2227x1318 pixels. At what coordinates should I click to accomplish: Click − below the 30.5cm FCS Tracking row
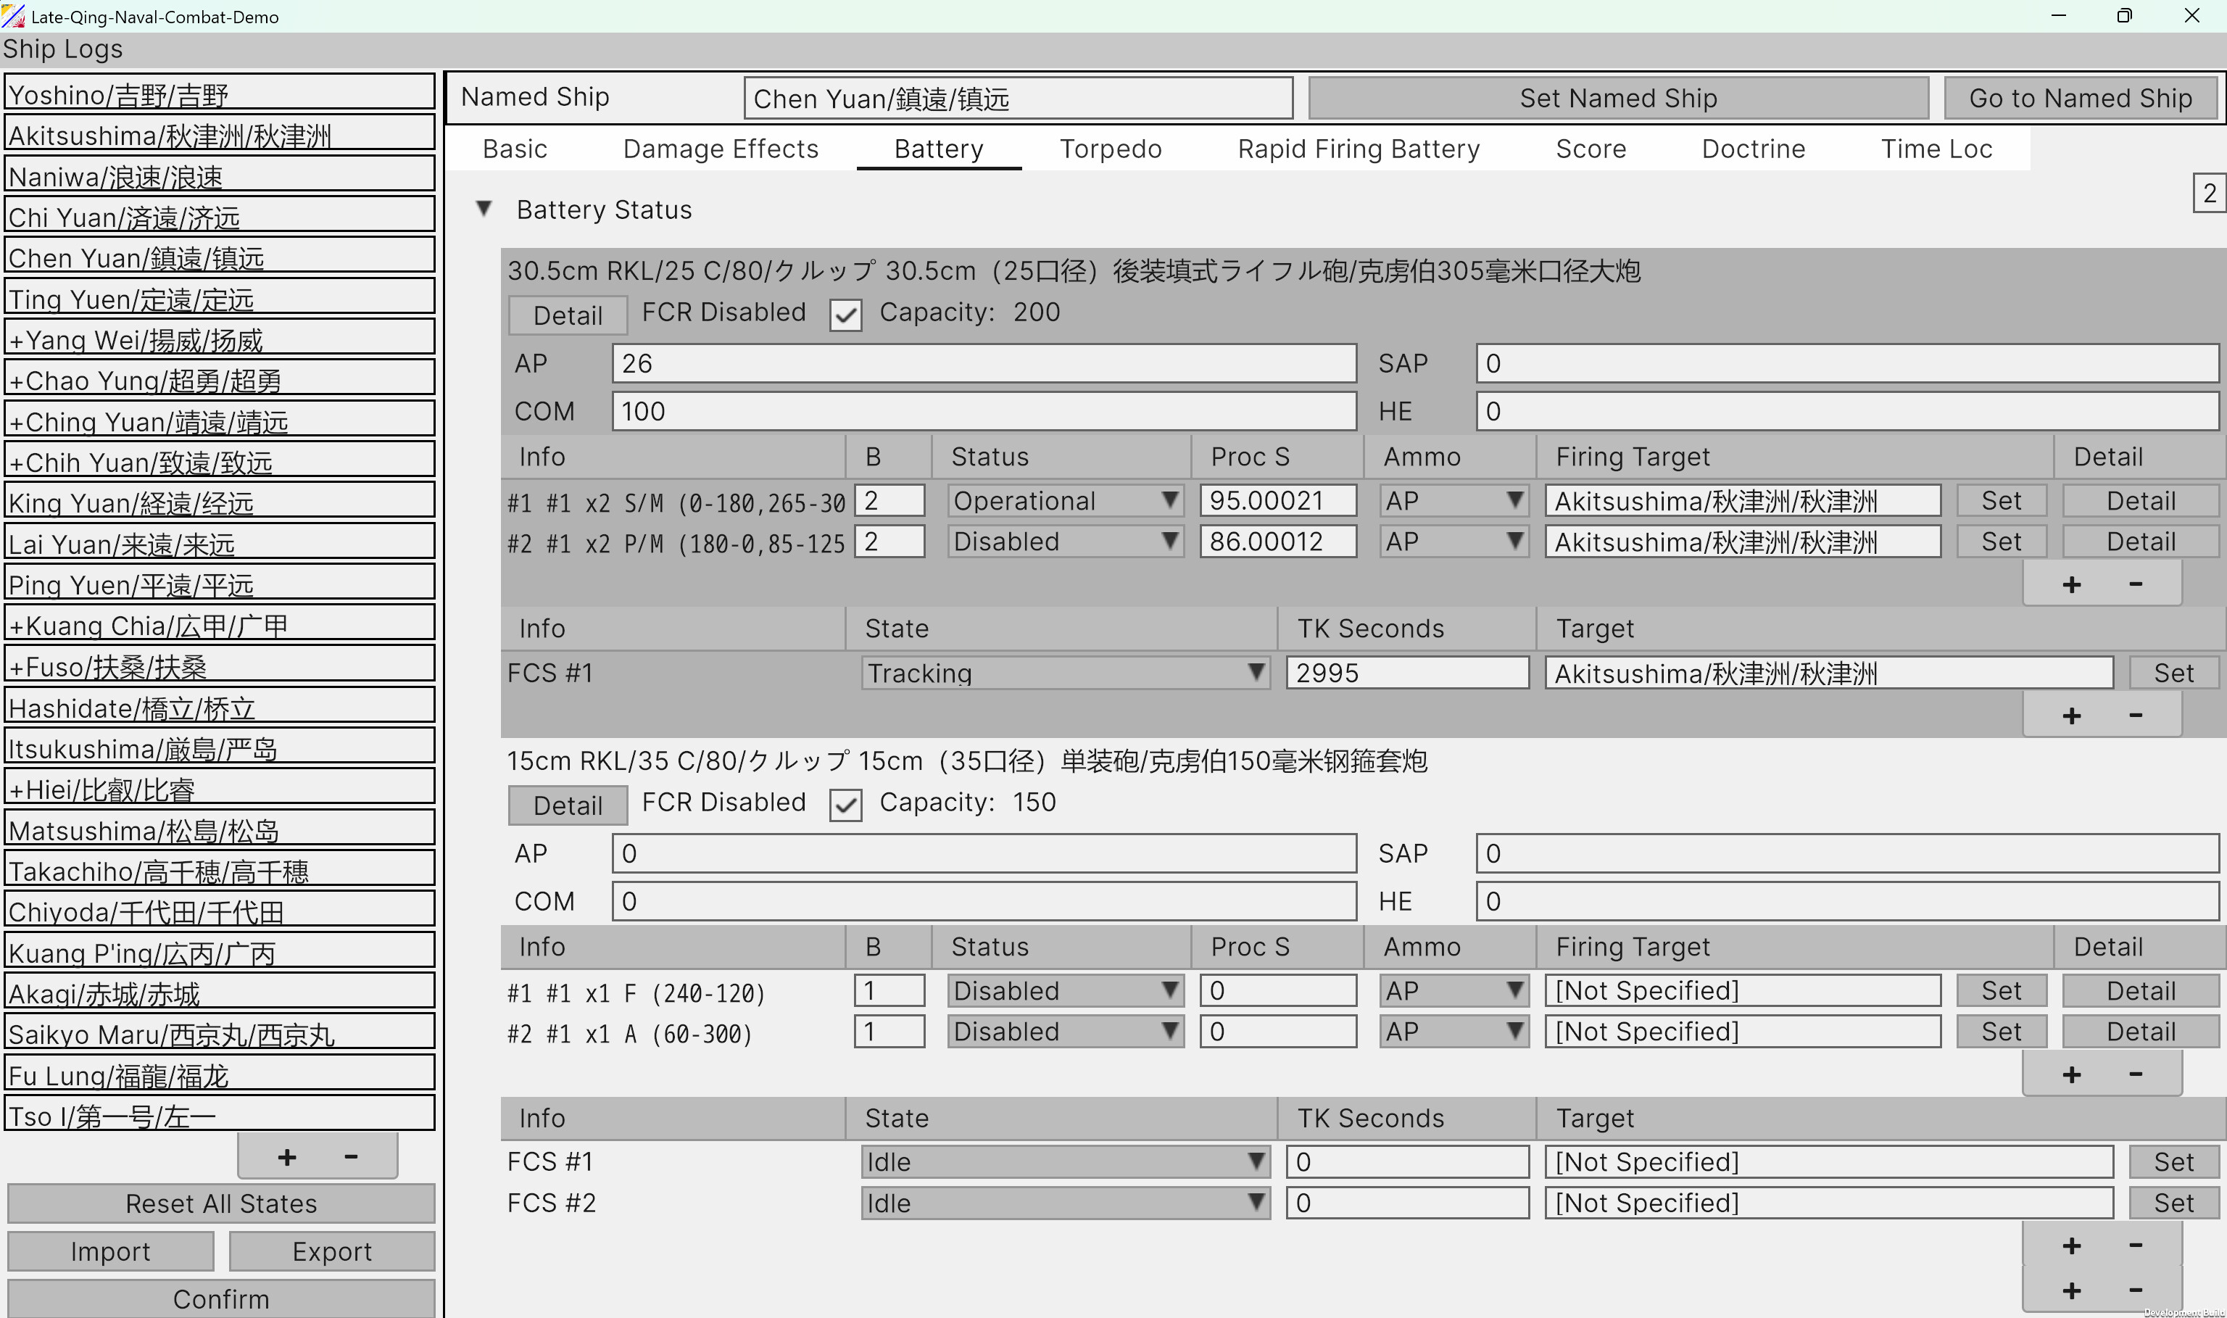pyautogui.click(x=2136, y=715)
